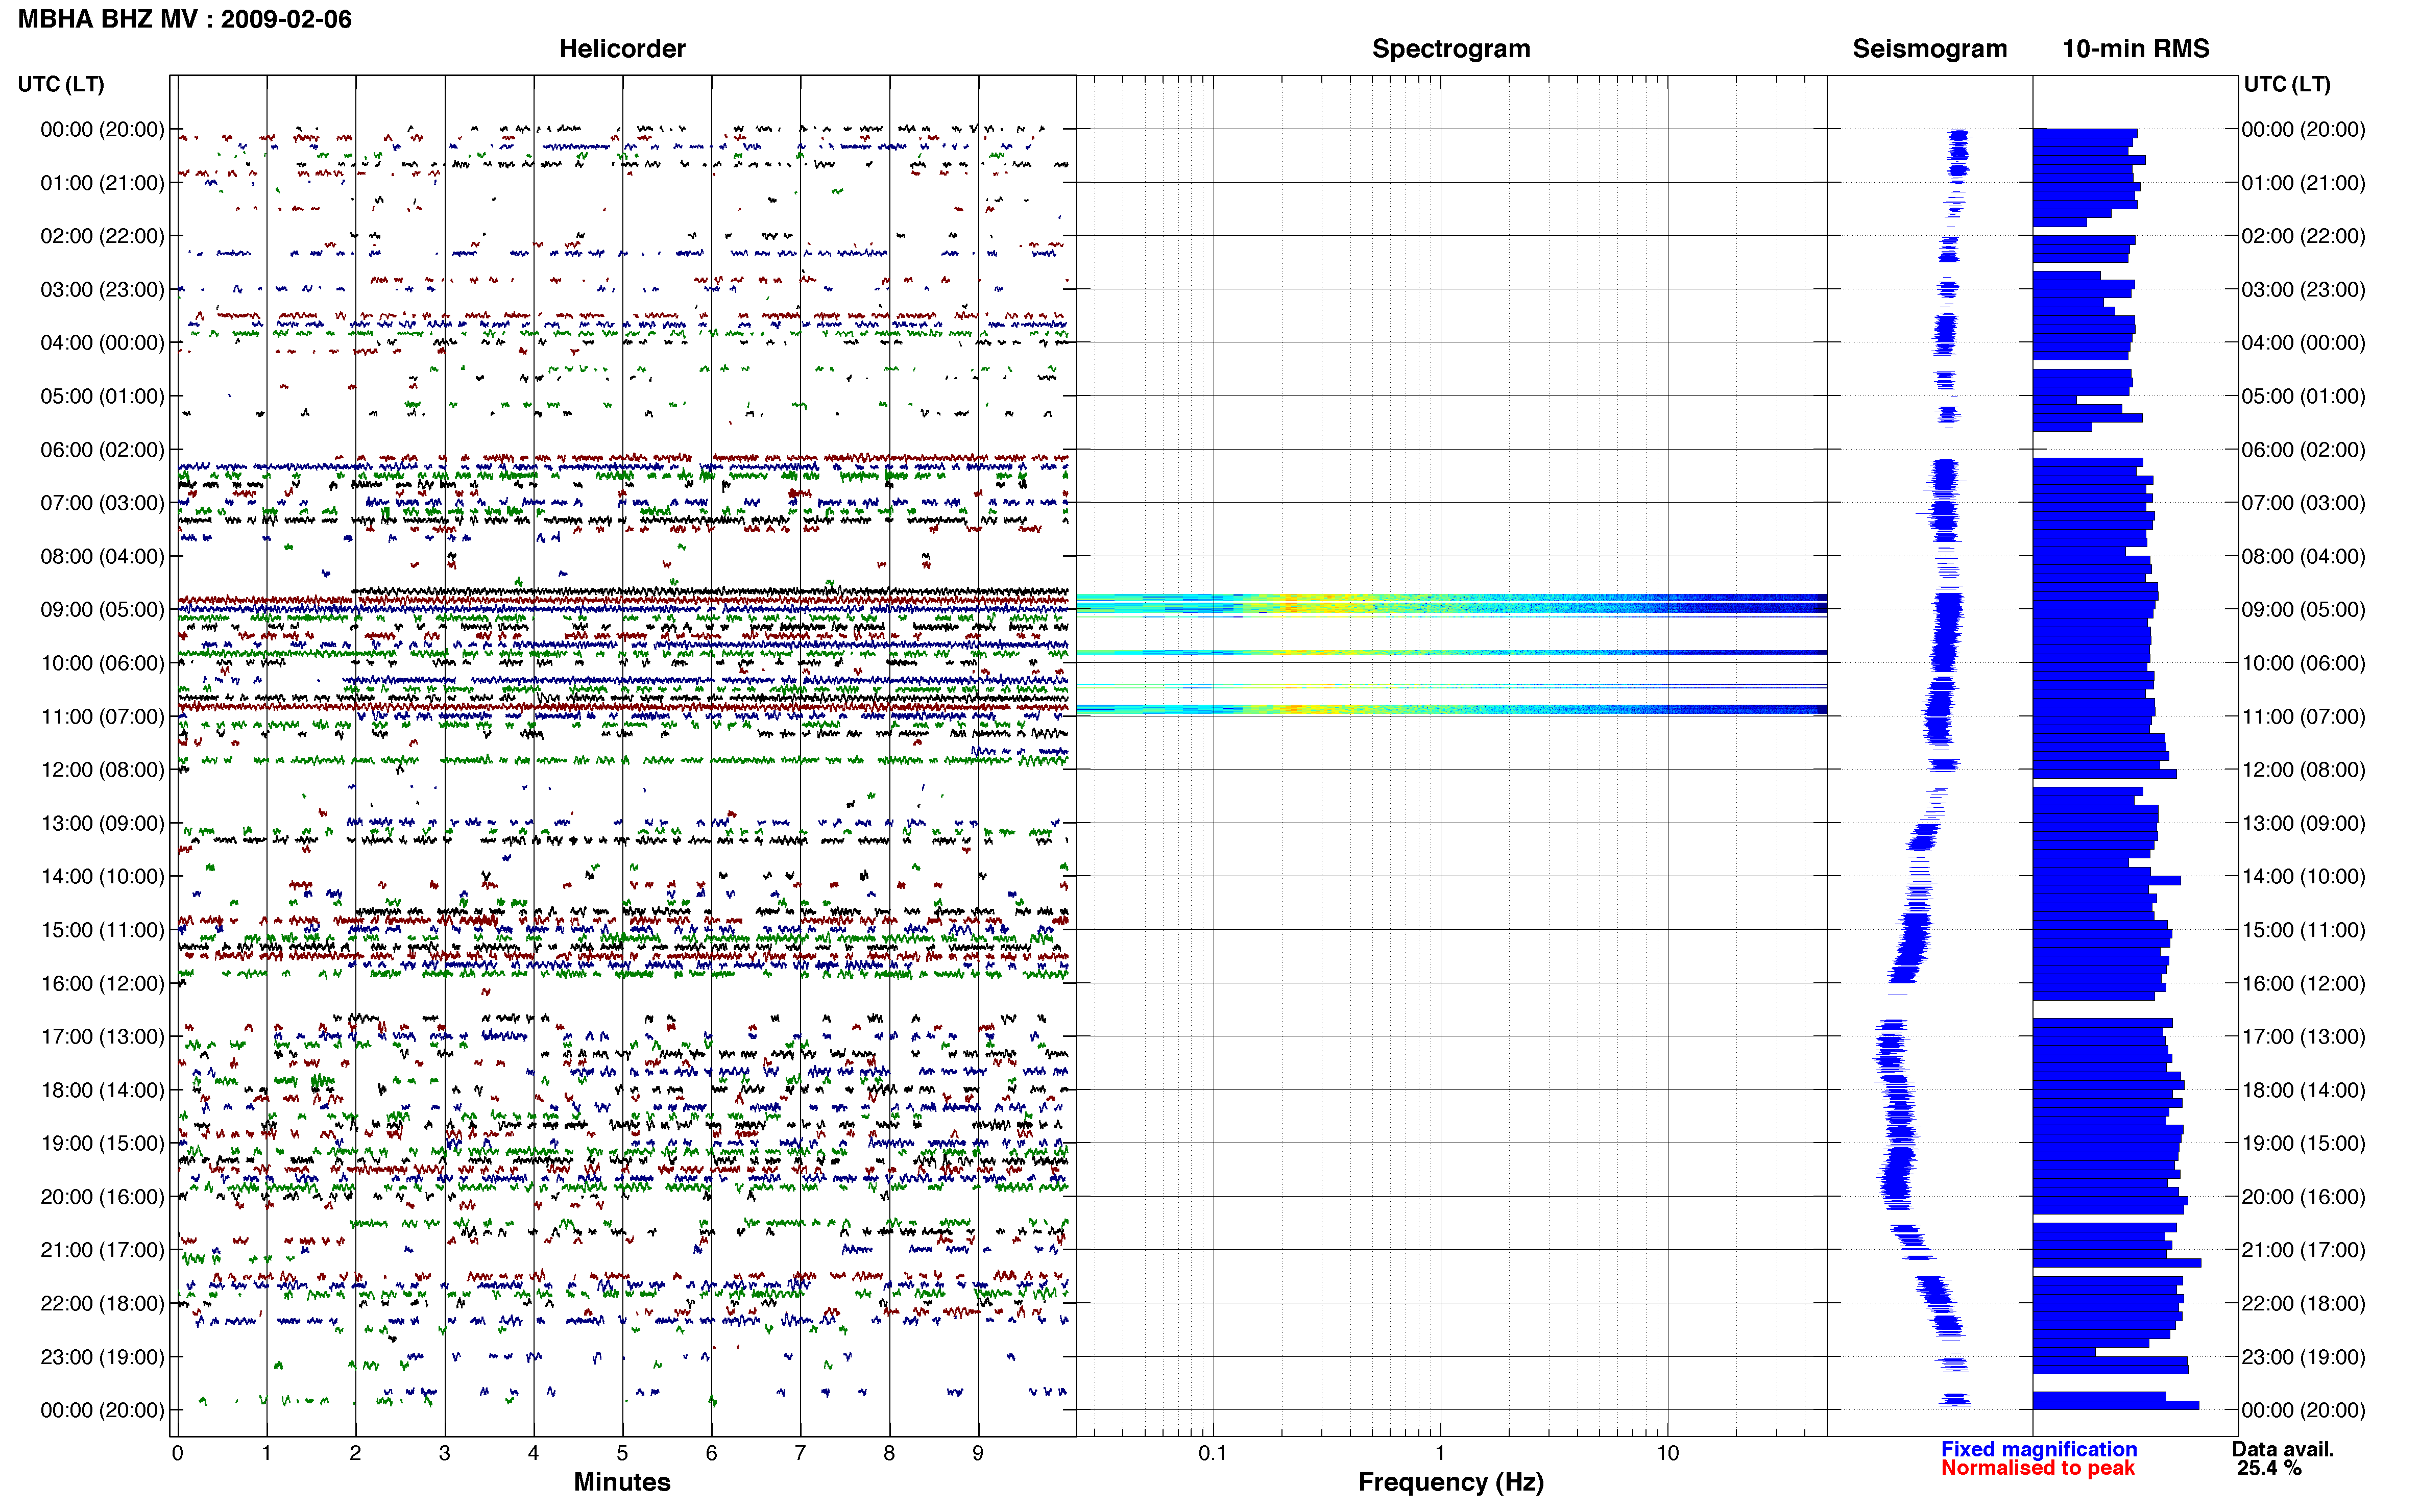Image resolution: width=2420 pixels, height=1512 pixels.
Task: Click left time label '22:00 (18:00)'
Action: pos(102,1304)
